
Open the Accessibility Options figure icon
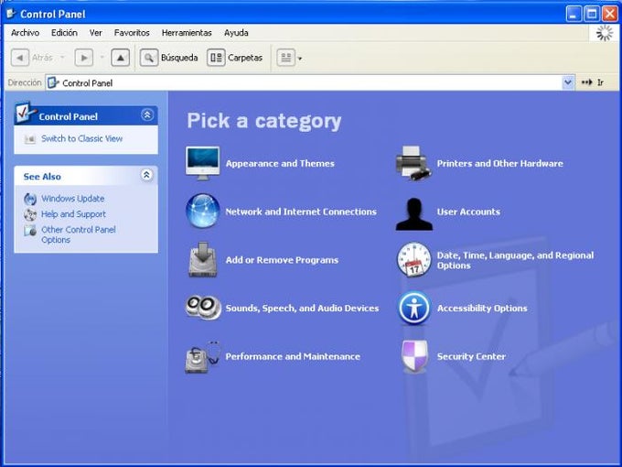[413, 309]
